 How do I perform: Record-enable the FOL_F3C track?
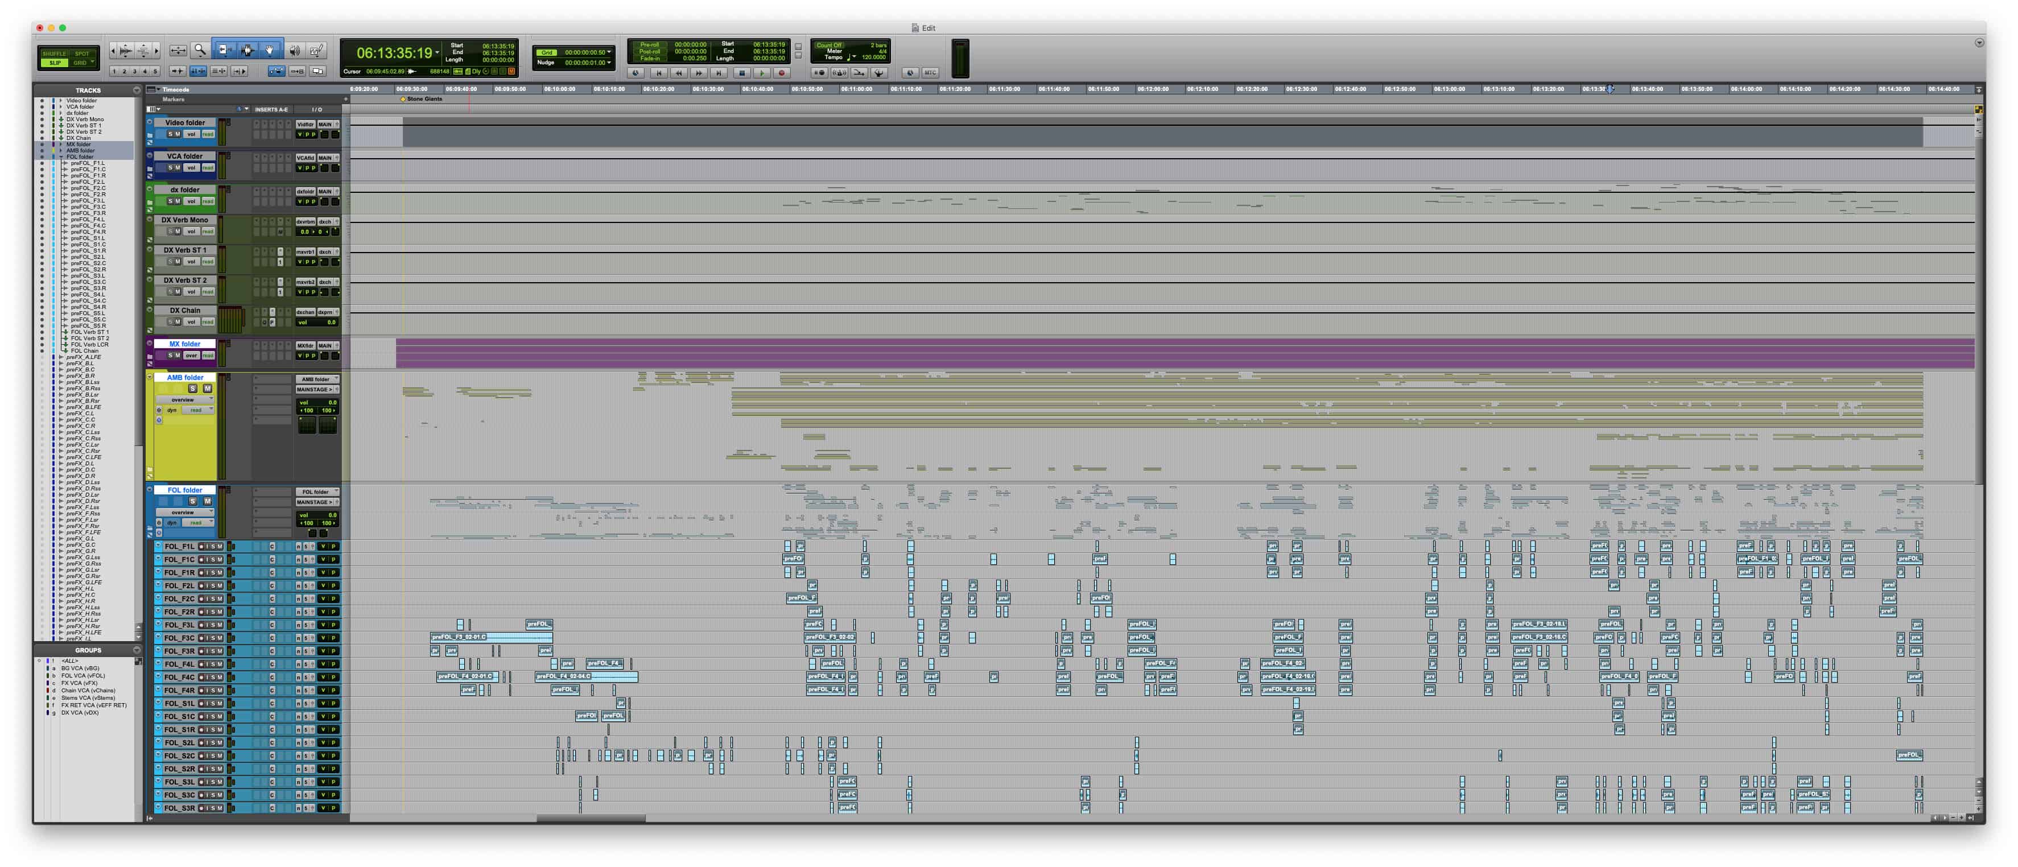click(x=201, y=638)
